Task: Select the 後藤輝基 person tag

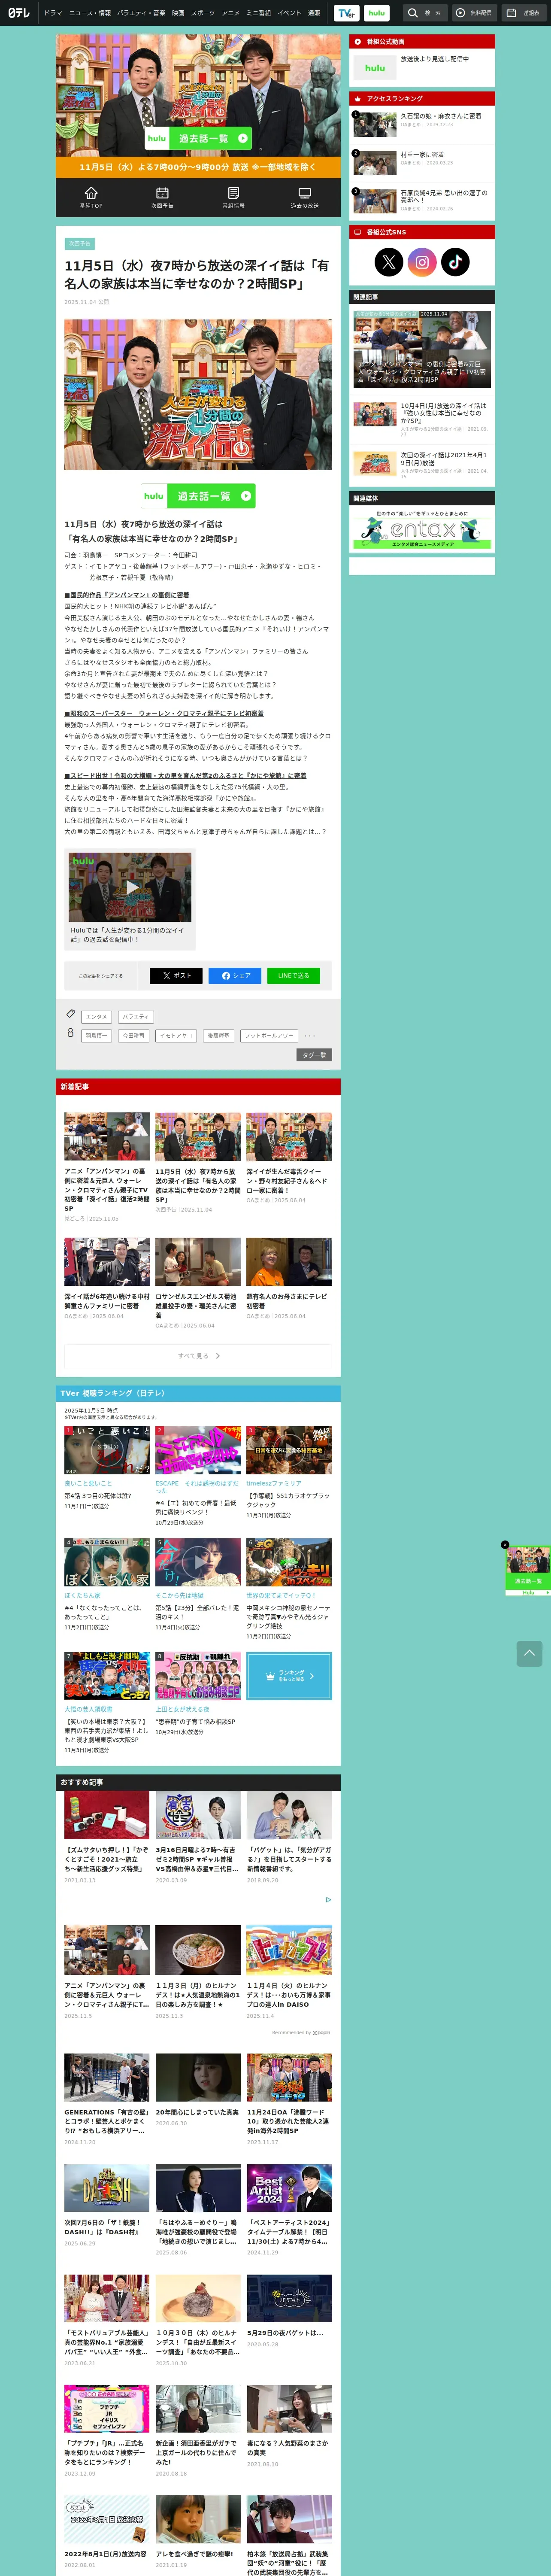Action: point(218,1036)
